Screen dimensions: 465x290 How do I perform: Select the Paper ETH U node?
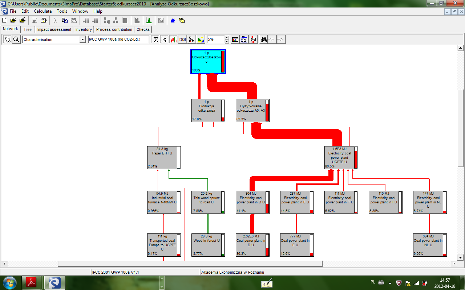coord(164,158)
